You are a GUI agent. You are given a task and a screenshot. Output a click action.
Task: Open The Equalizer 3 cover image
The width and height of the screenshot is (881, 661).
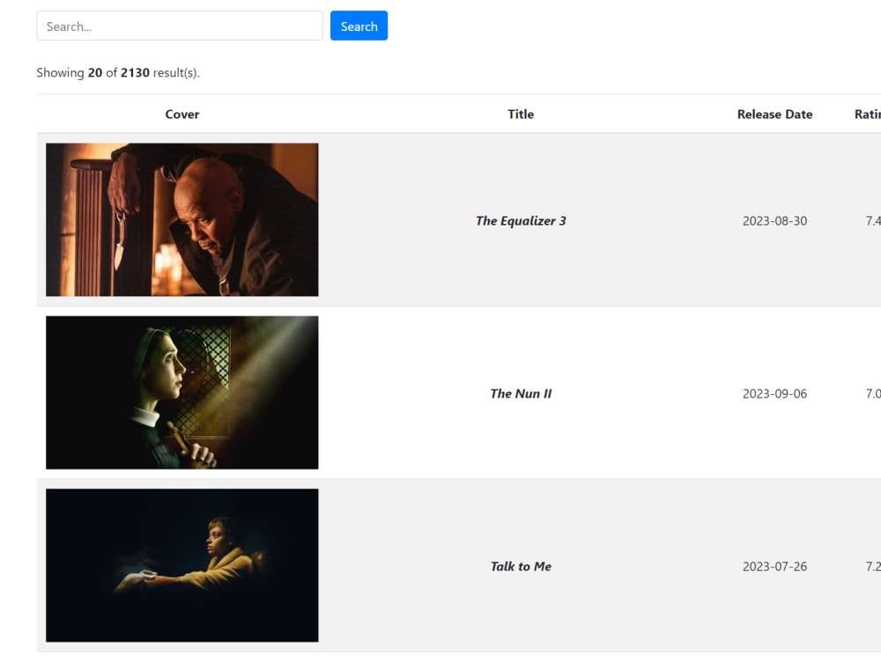[x=182, y=219]
